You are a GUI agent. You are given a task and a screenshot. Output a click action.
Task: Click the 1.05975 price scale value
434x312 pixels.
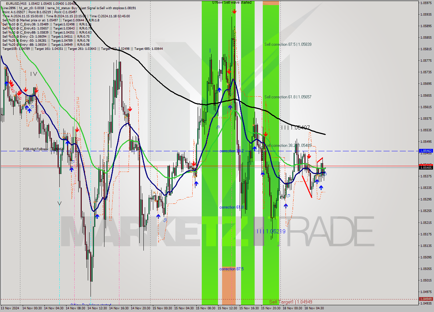pyautogui.click(x=426, y=3)
